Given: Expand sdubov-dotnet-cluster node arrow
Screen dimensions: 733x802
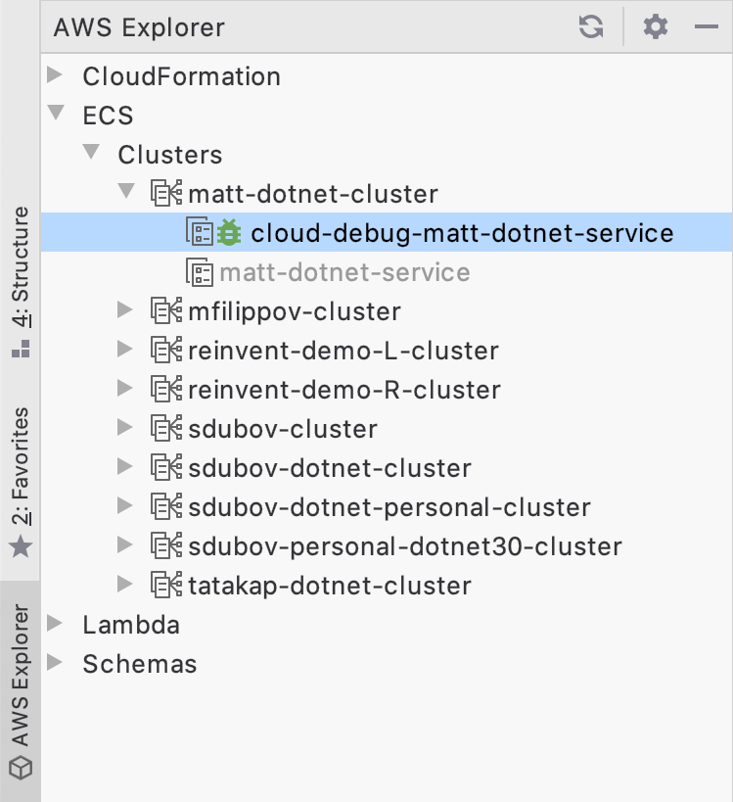Looking at the screenshot, I should pos(124,466).
